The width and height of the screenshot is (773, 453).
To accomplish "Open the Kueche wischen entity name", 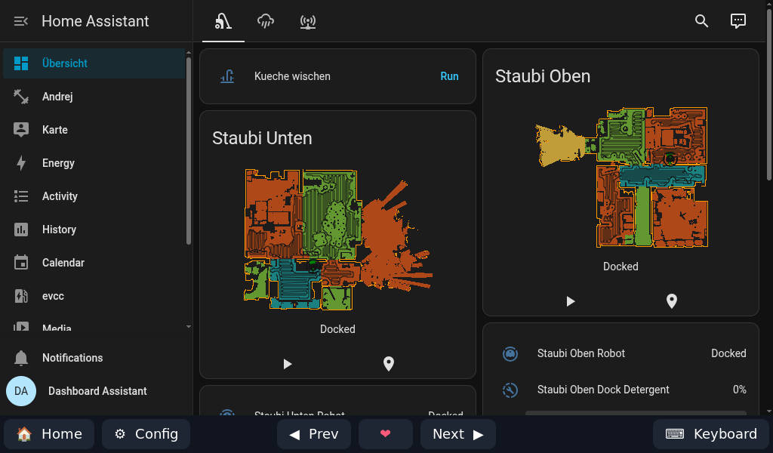I will [292, 76].
